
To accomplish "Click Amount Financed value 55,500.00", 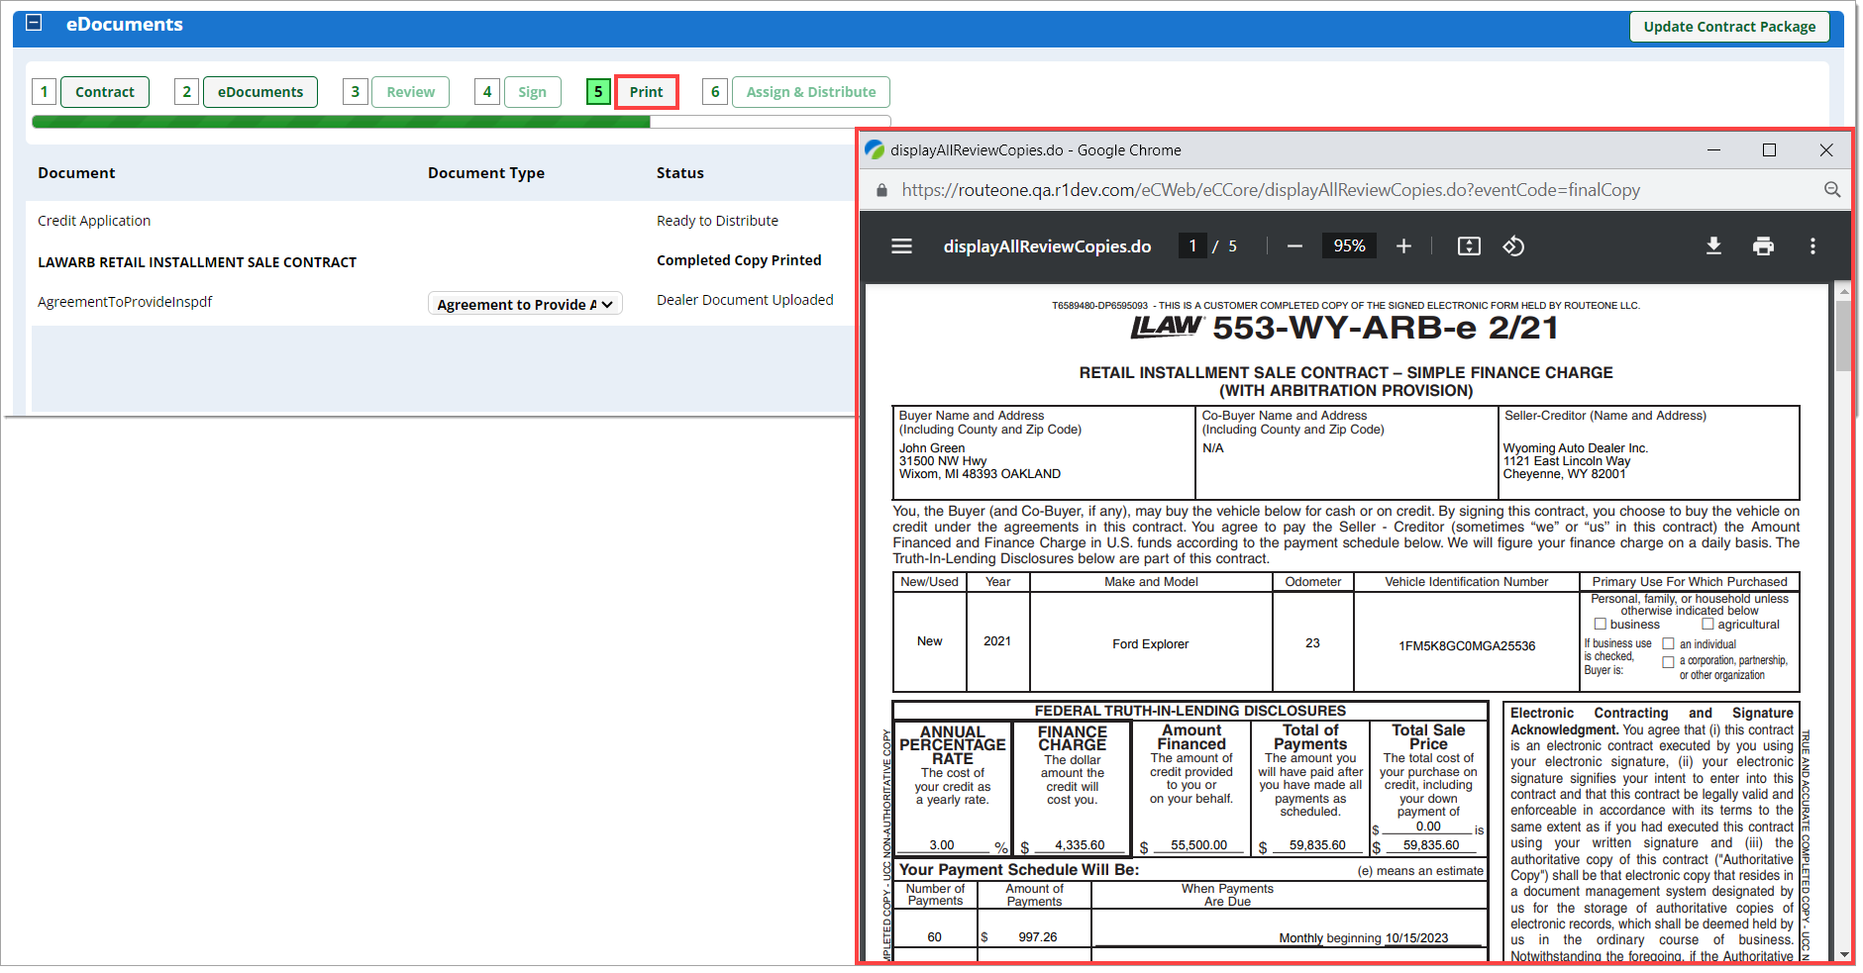I will [1198, 845].
